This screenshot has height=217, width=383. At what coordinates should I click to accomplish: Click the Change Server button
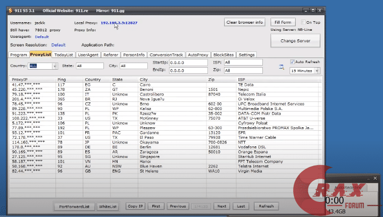pyautogui.click(x=295, y=40)
